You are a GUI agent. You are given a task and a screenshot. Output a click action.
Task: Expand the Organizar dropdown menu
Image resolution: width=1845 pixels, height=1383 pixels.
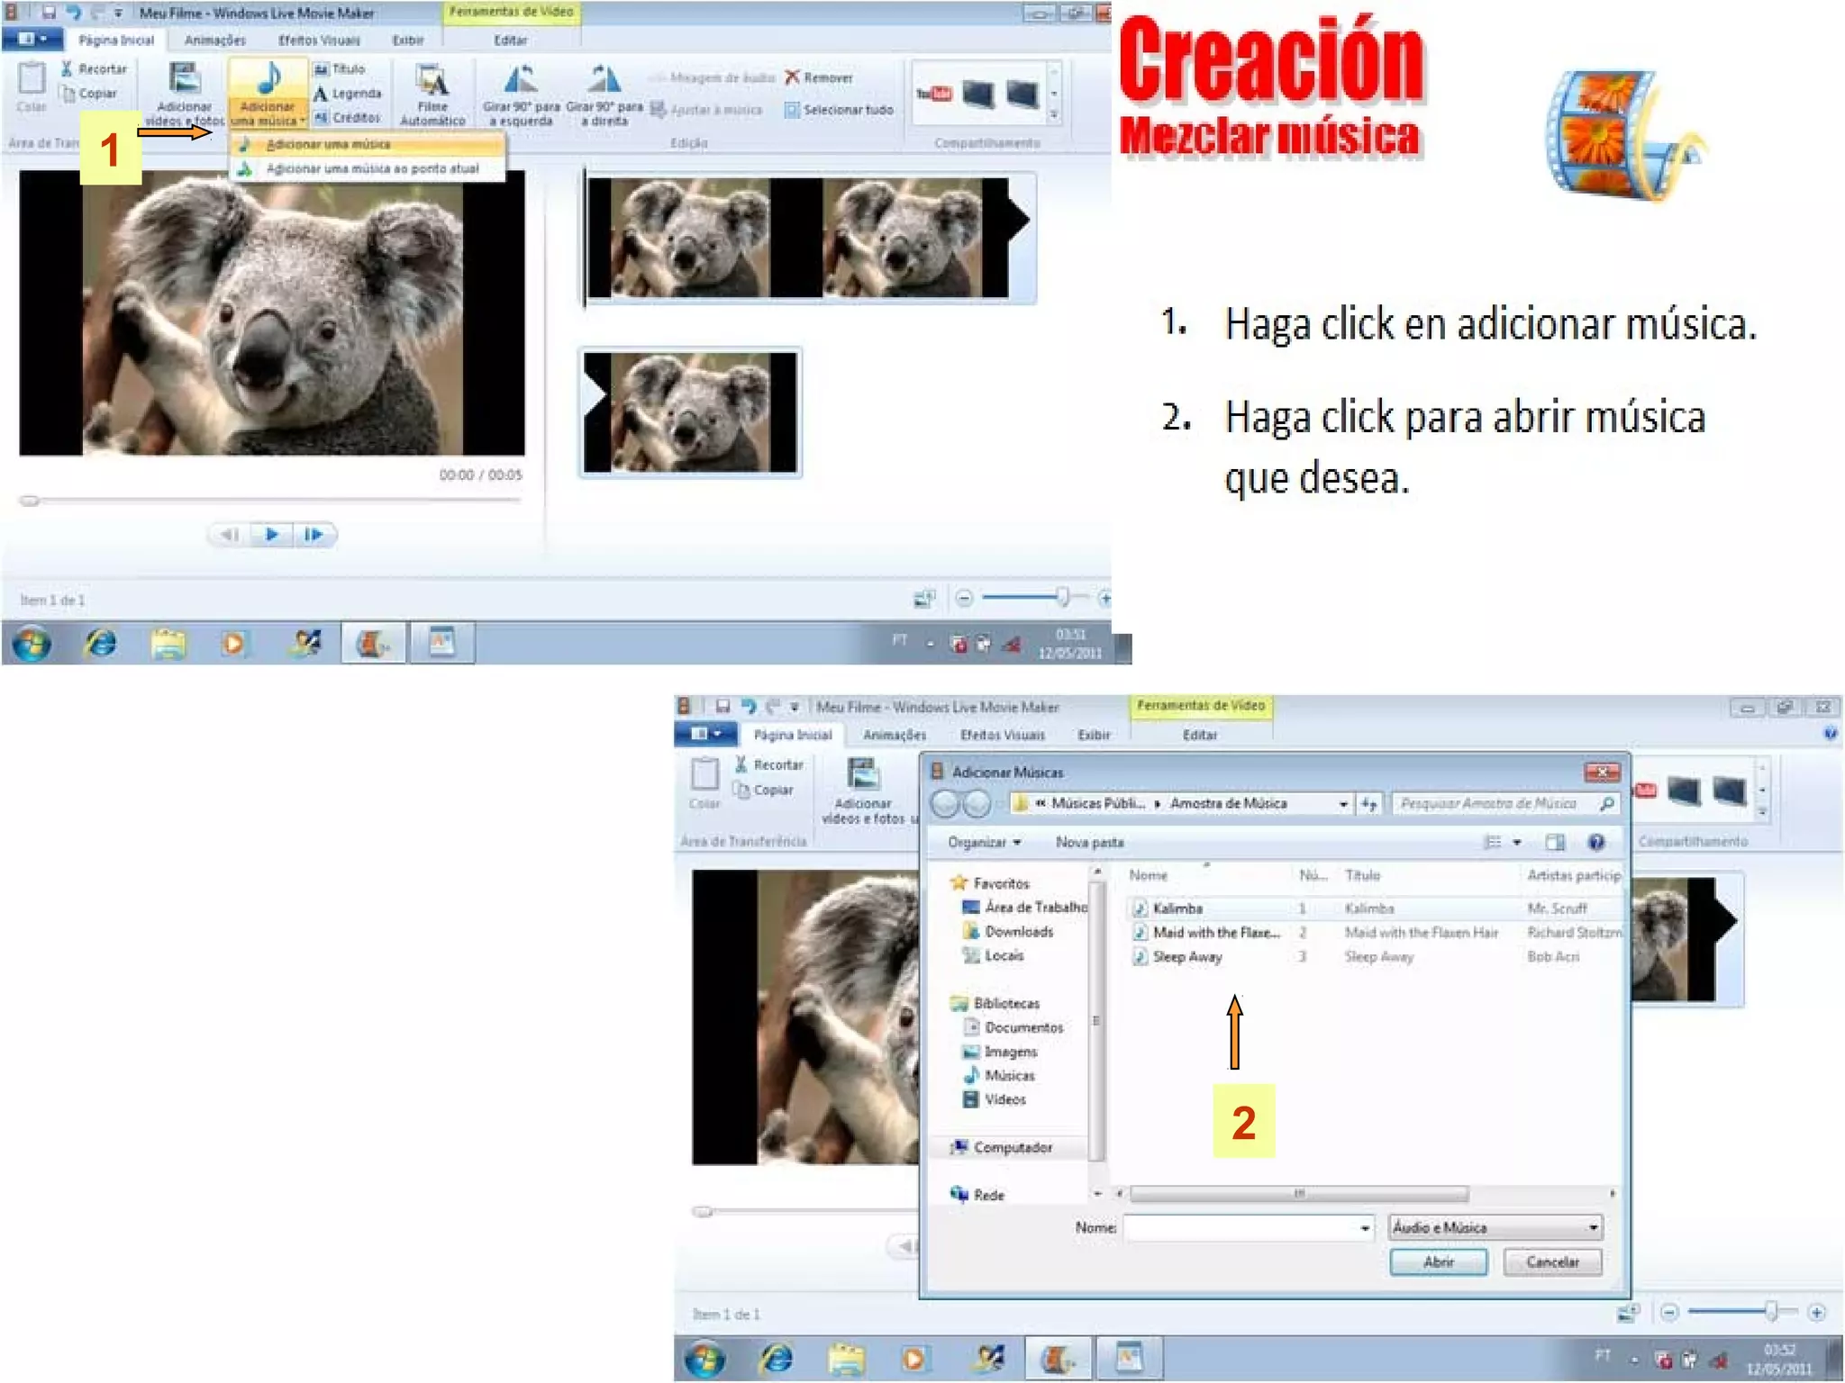point(984,842)
